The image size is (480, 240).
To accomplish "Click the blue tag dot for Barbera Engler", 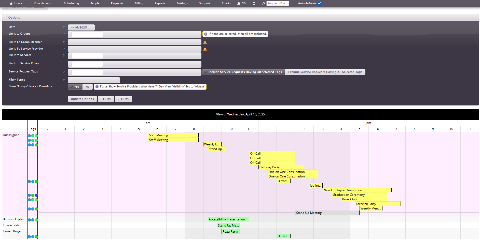I will coord(29,220).
